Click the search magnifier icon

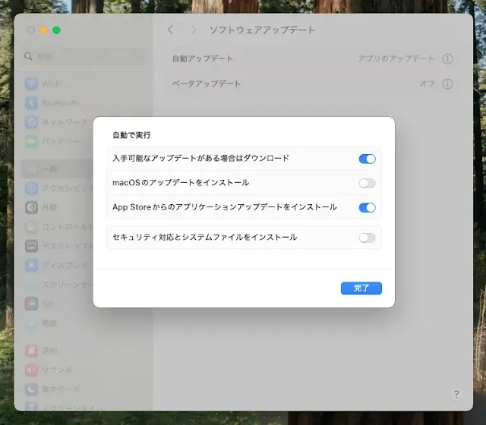pos(28,56)
